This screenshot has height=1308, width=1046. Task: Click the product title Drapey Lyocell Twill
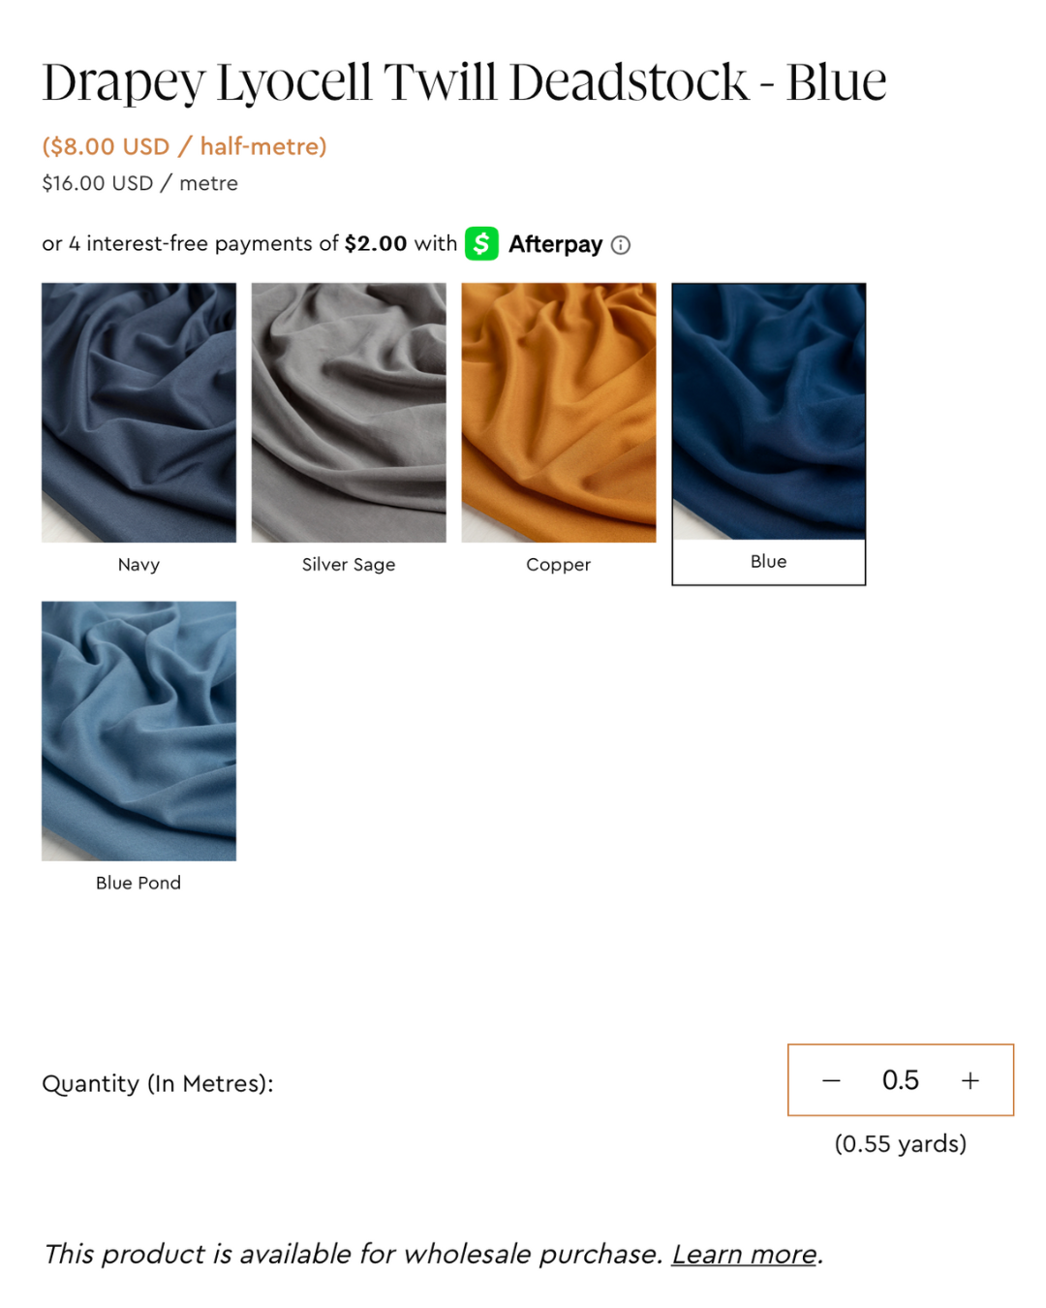tap(465, 82)
